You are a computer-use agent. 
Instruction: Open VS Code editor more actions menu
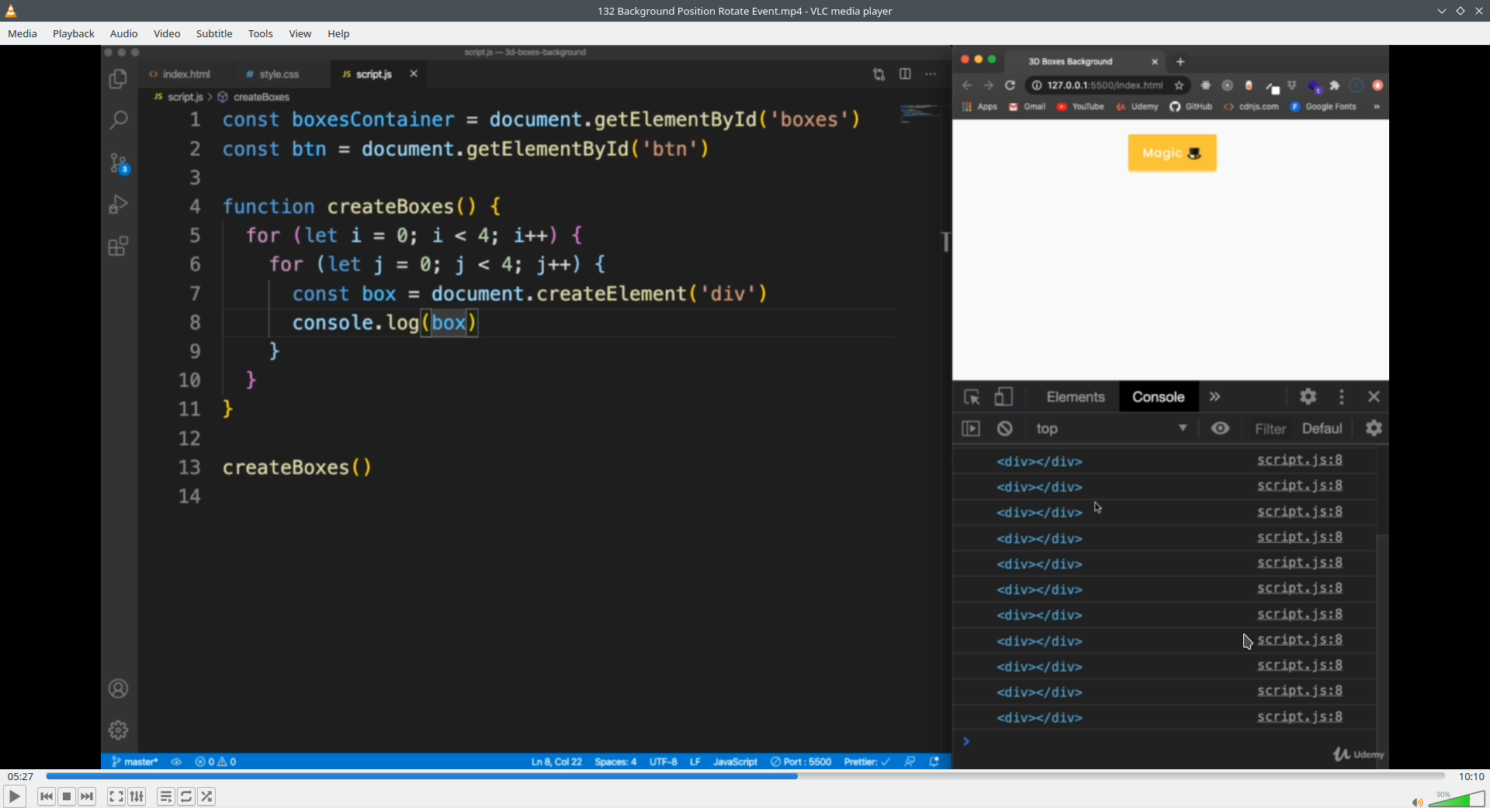point(930,74)
